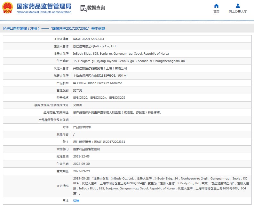Select approval date 2021-12-03

pyautogui.click(x=82, y=157)
